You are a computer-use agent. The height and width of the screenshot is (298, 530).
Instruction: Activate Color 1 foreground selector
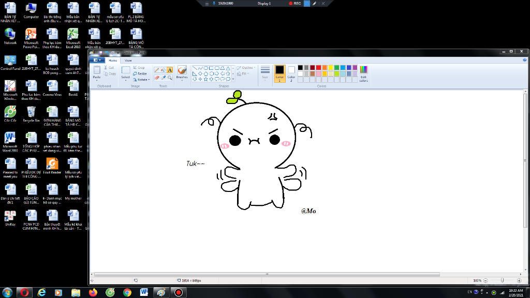(279, 73)
